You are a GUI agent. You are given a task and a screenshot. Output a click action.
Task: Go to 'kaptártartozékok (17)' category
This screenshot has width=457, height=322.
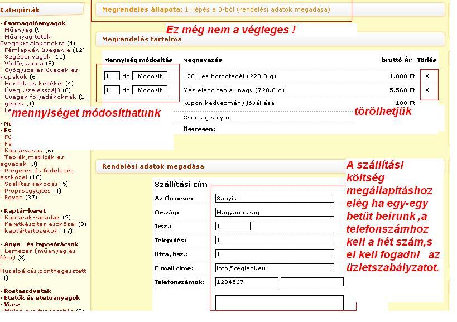pos(39,230)
